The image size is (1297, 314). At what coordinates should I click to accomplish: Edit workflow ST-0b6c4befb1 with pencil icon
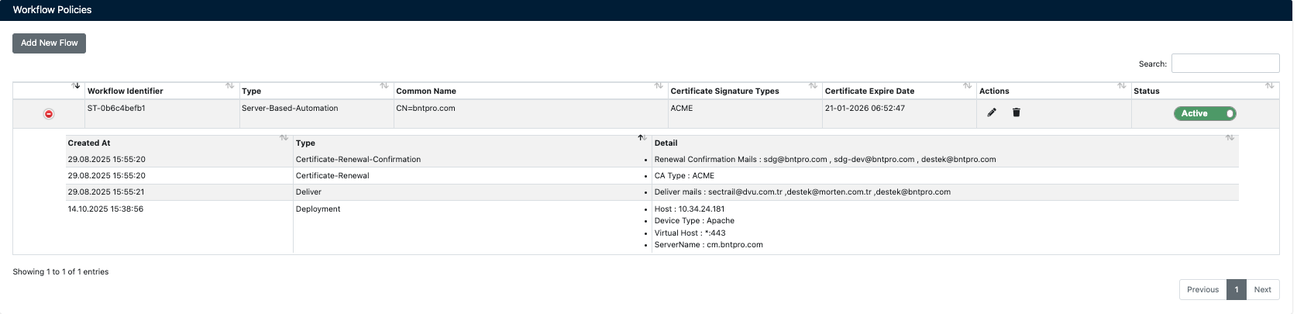point(992,112)
